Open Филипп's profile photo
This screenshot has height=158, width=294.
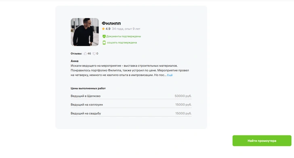(x=85, y=32)
